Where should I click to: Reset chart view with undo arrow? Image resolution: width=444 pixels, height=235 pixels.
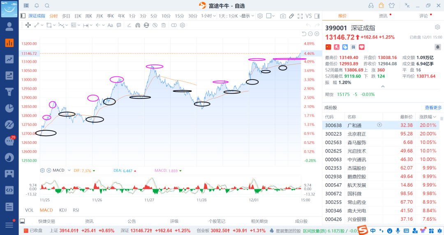(x=304, y=34)
